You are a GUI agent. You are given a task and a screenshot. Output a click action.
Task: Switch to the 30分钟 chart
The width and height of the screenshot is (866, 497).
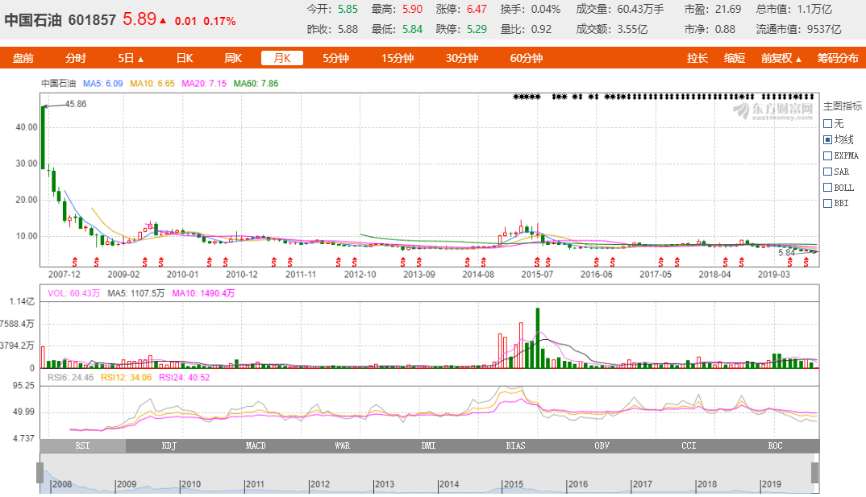pyautogui.click(x=462, y=58)
